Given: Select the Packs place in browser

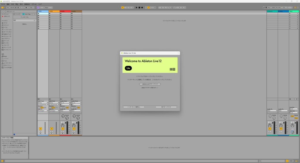Looking at the screenshot, I should pos(5,56).
